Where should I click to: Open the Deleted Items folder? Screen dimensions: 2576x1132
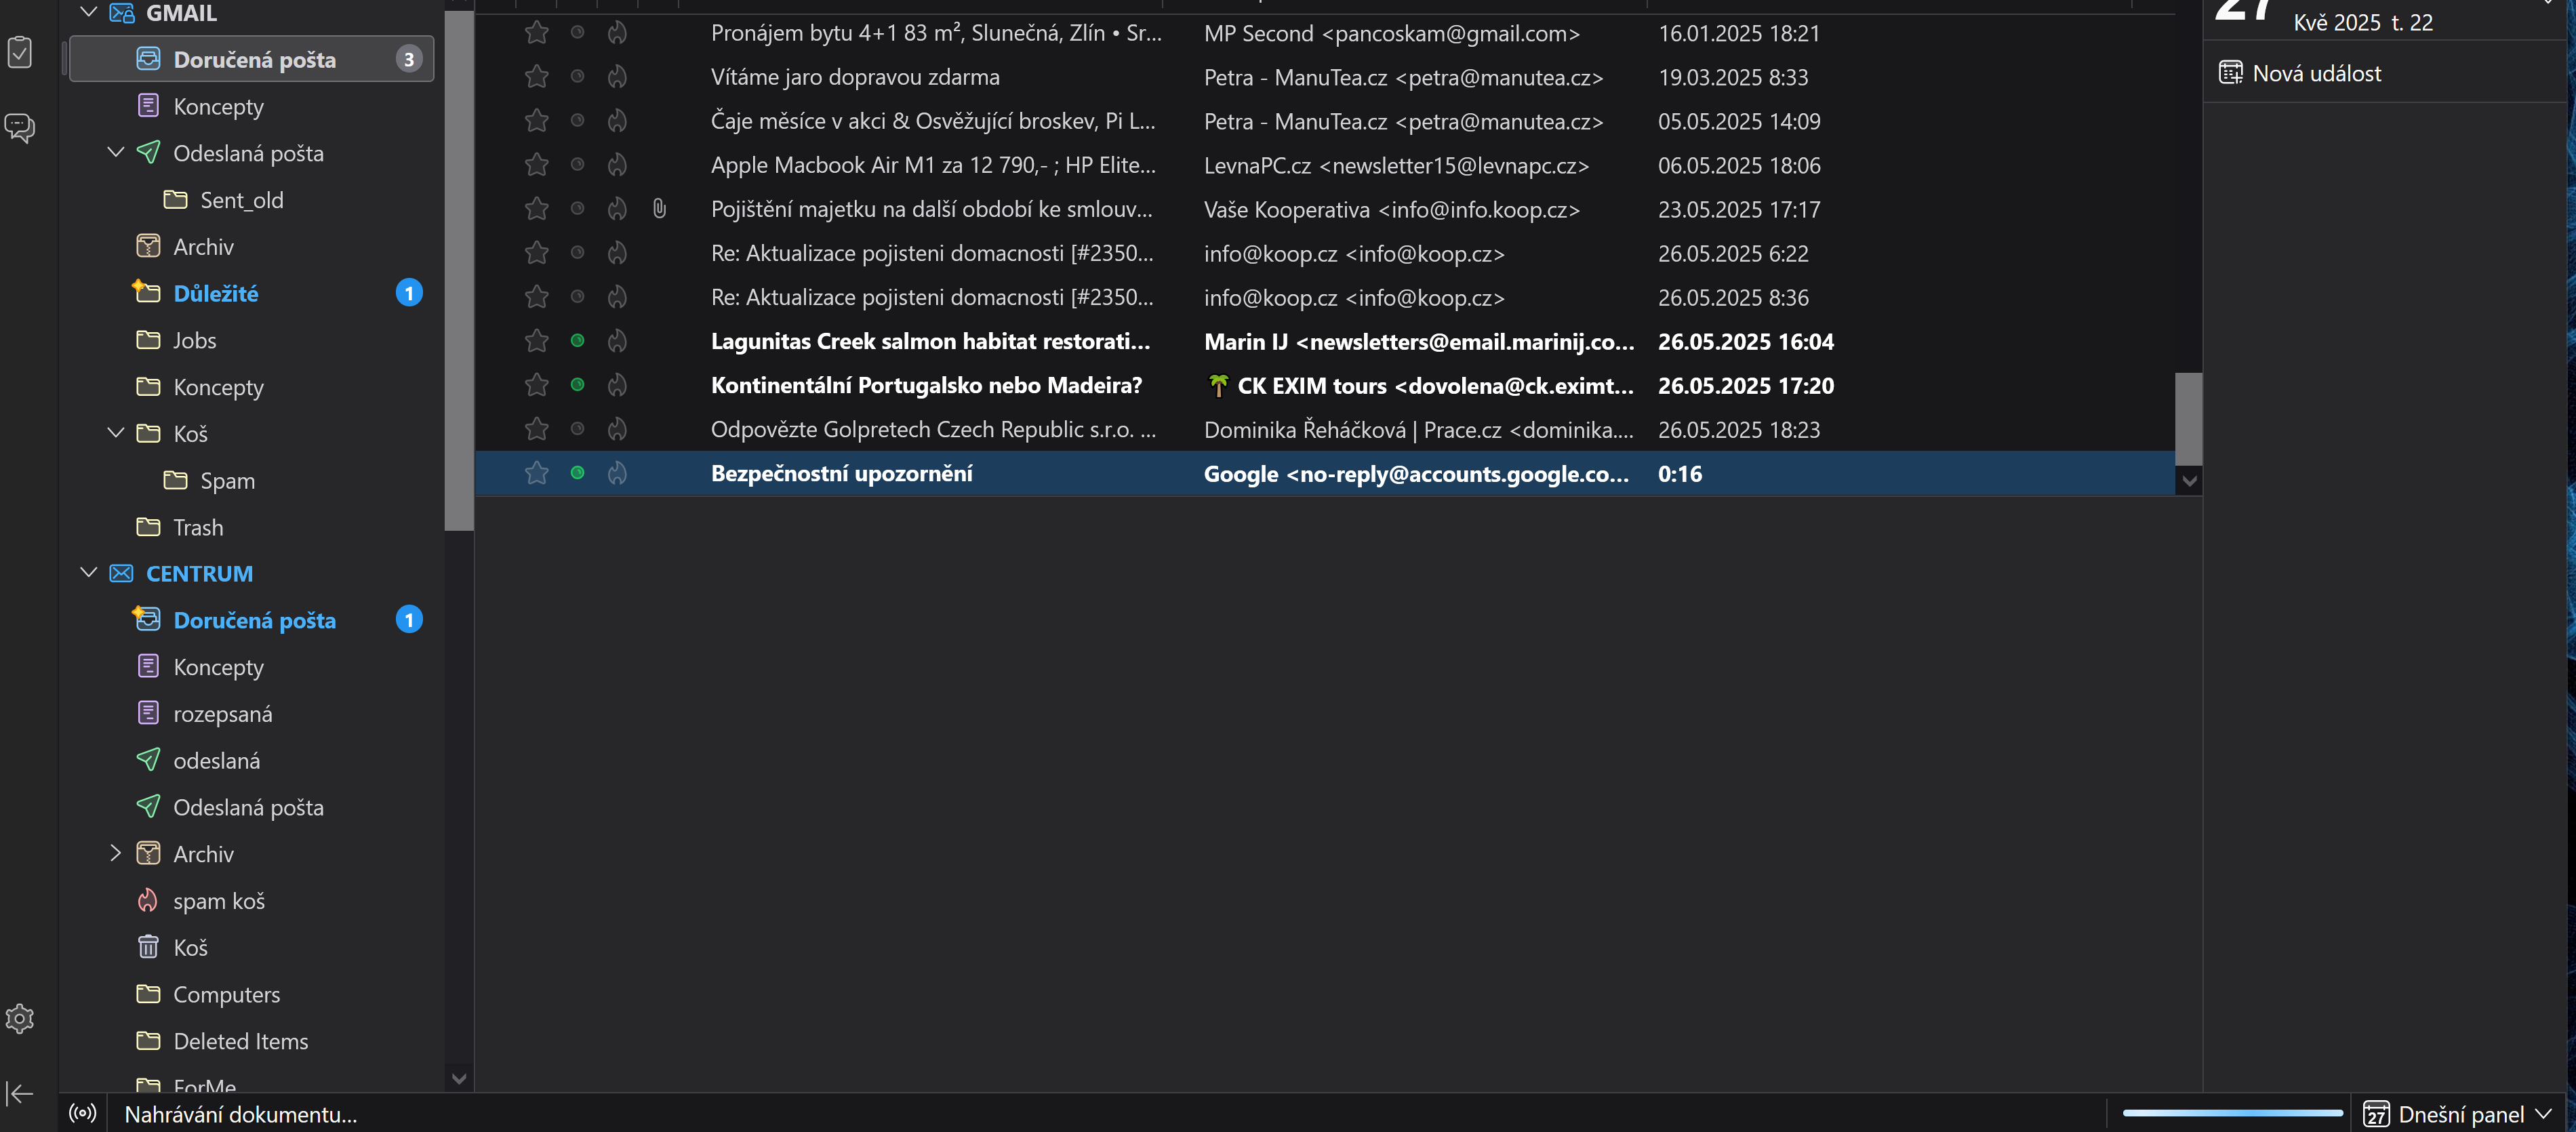pos(252,1041)
